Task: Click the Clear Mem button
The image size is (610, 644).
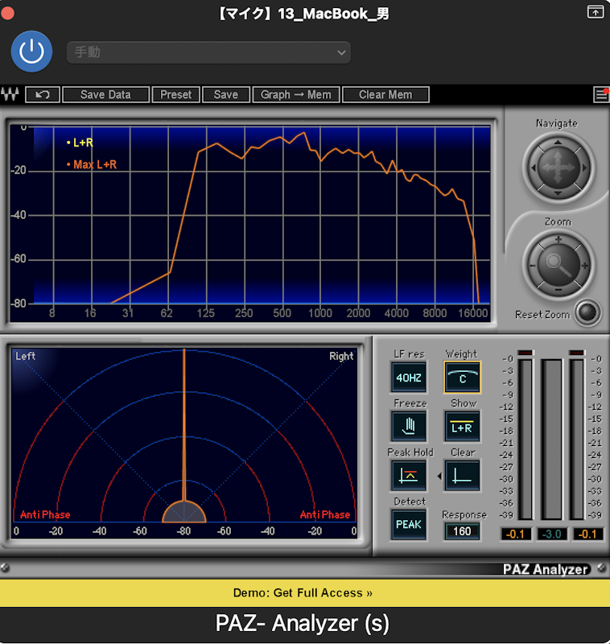Action: point(385,94)
